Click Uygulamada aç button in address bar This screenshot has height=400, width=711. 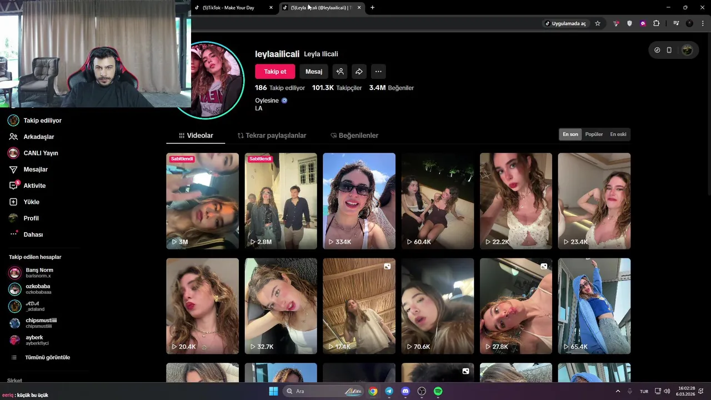click(565, 23)
